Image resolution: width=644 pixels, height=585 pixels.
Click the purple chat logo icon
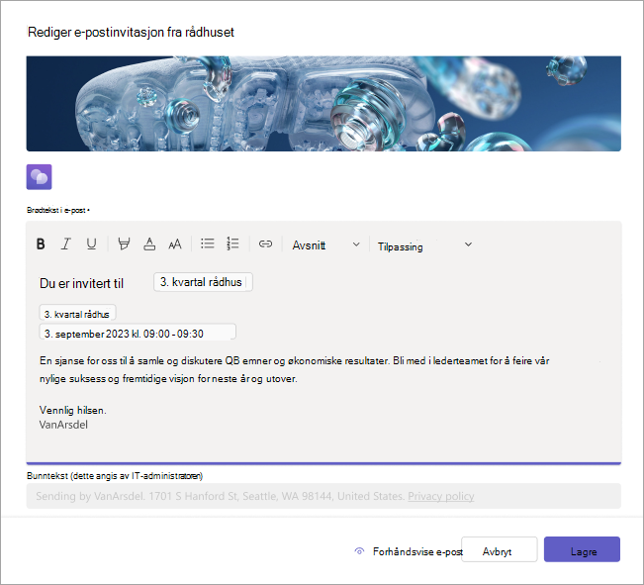tap(39, 177)
